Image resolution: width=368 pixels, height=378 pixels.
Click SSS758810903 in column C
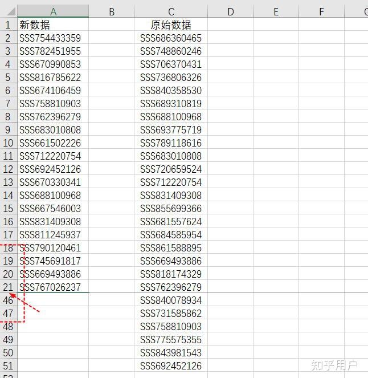pos(171,327)
